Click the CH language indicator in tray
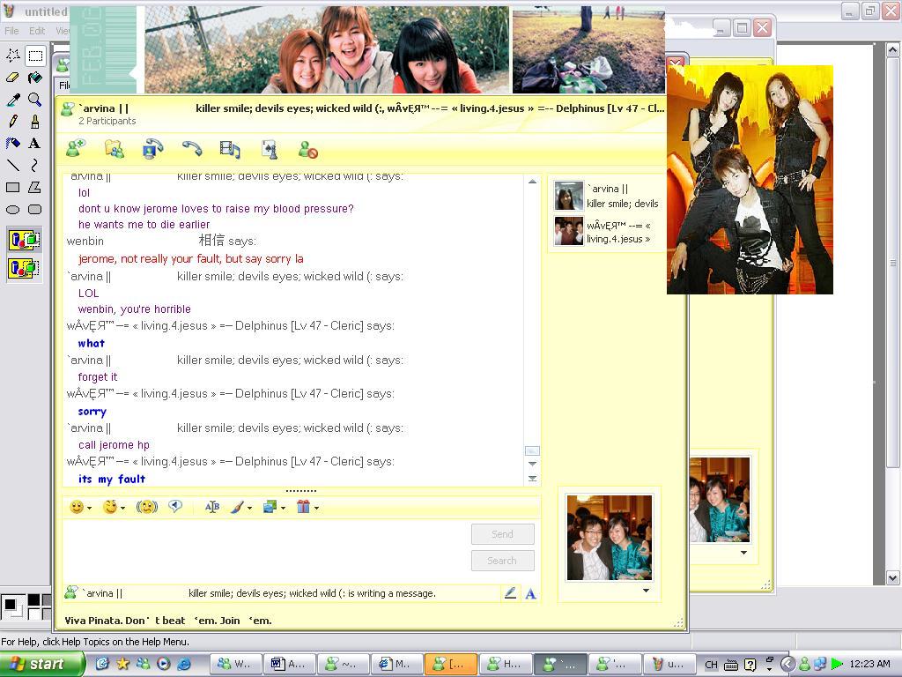The width and height of the screenshot is (902, 677). pyautogui.click(x=711, y=665)
